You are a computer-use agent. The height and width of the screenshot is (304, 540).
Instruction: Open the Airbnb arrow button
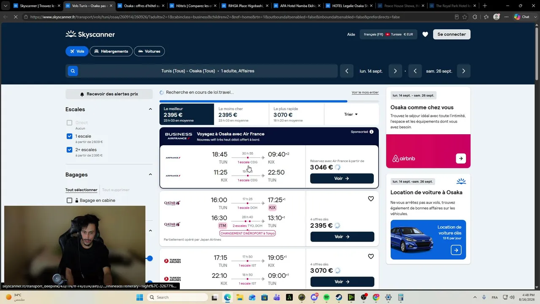(461, 158)
